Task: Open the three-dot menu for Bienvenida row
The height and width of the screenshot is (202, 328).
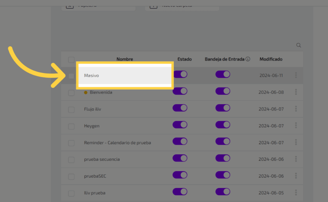Action: click(x=296, y=92)
